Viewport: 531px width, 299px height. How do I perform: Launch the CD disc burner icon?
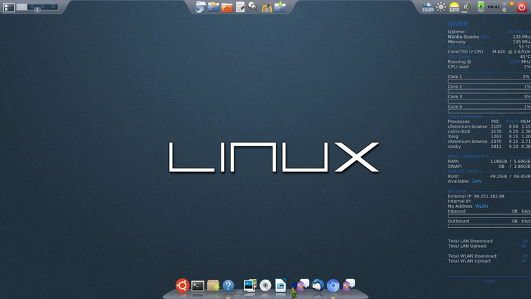[265, 285]
